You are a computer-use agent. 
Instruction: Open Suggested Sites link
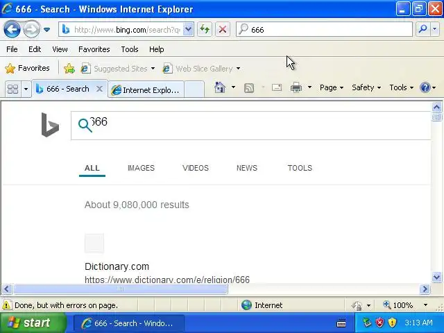coord(118,69)
